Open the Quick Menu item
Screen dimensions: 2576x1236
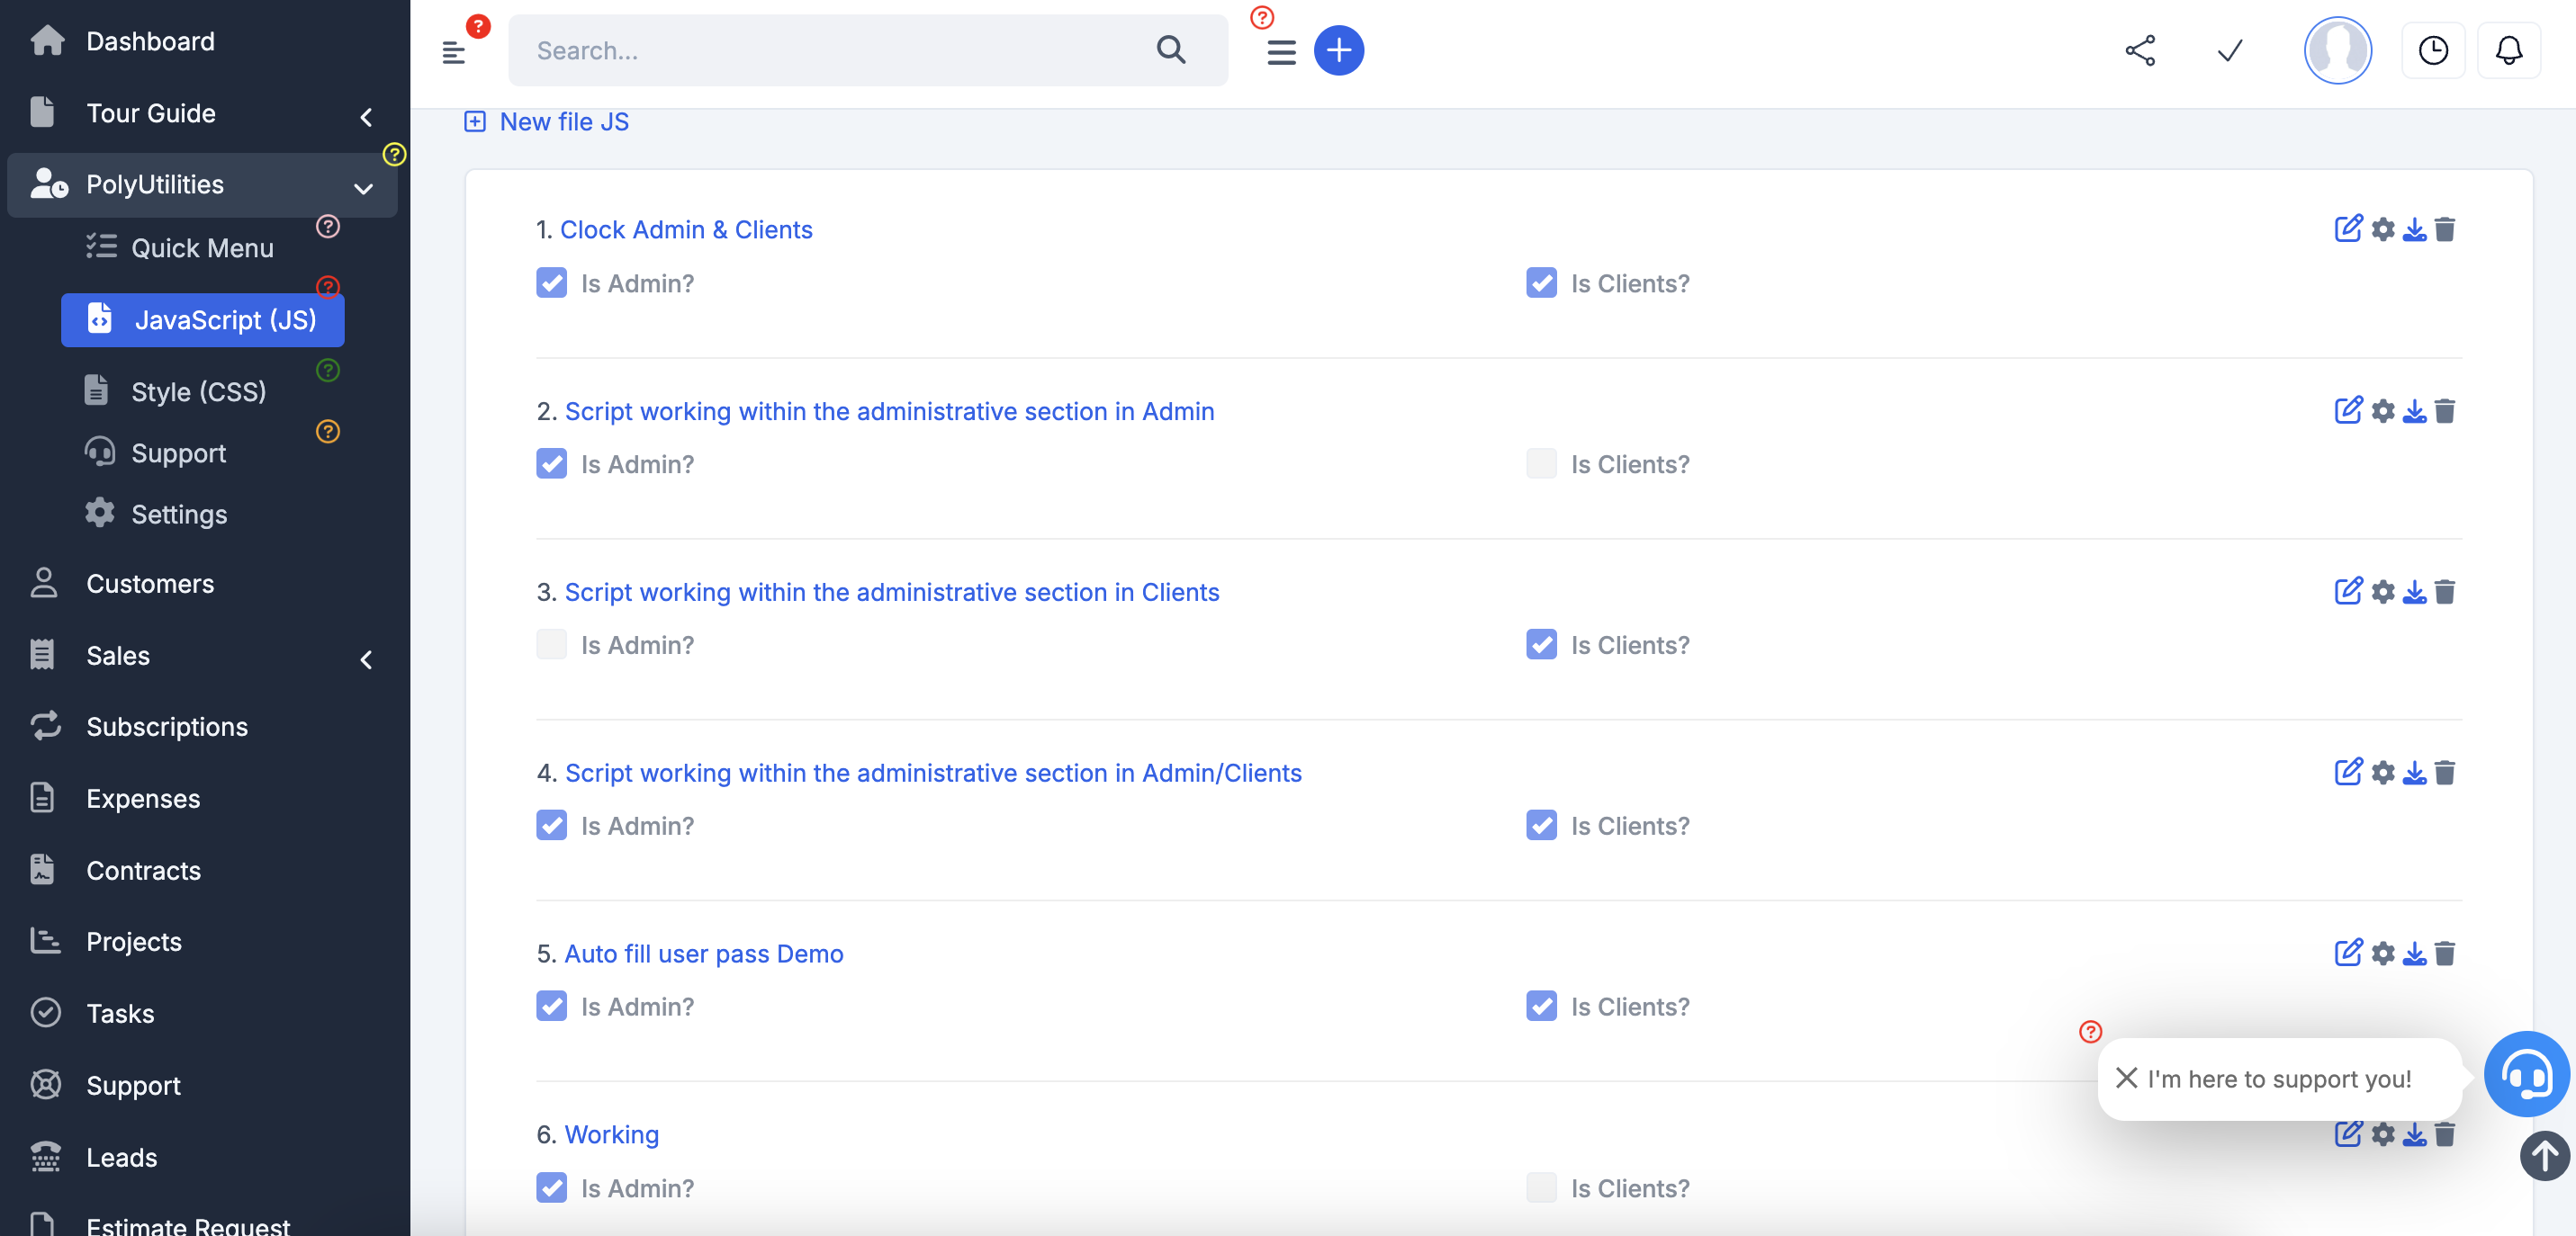[x=203, y=246]
